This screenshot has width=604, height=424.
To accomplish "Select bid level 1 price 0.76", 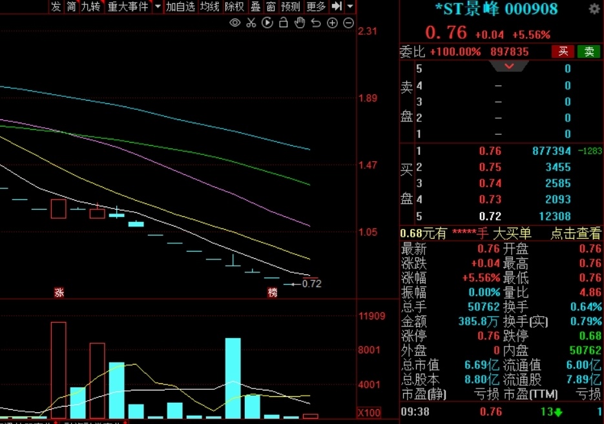I will coord(490,151).
